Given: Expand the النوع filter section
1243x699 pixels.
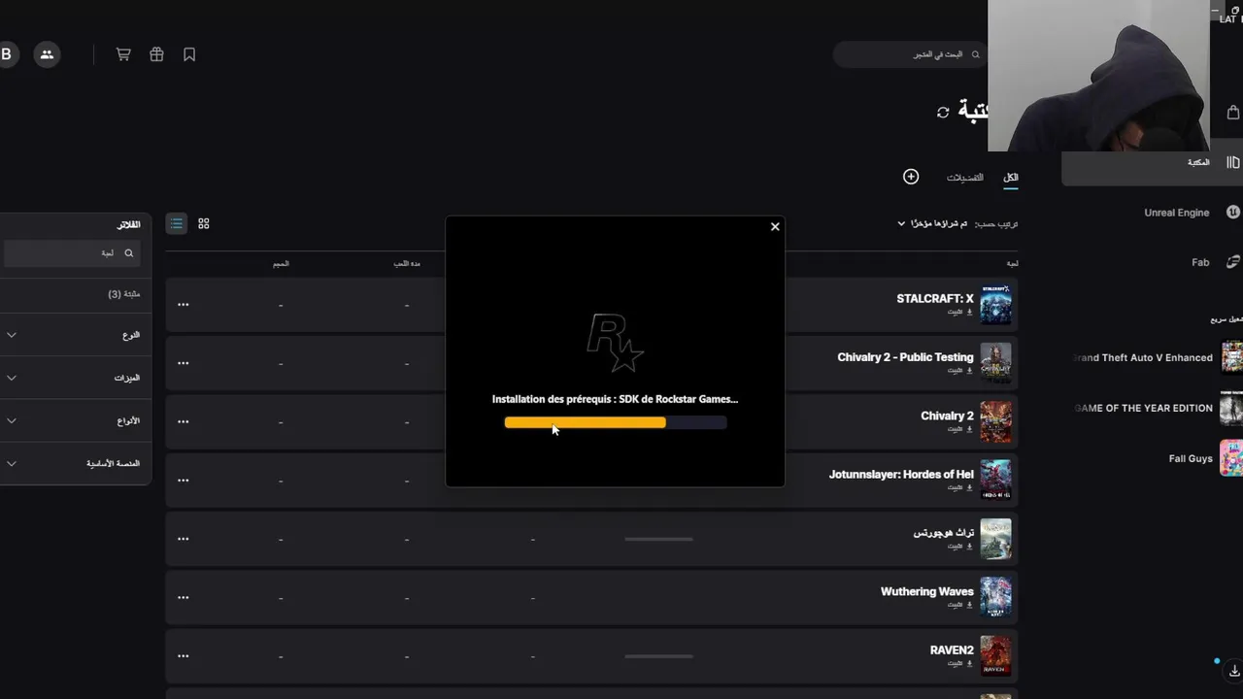Looking at the screenshot, I should [76, 335].
